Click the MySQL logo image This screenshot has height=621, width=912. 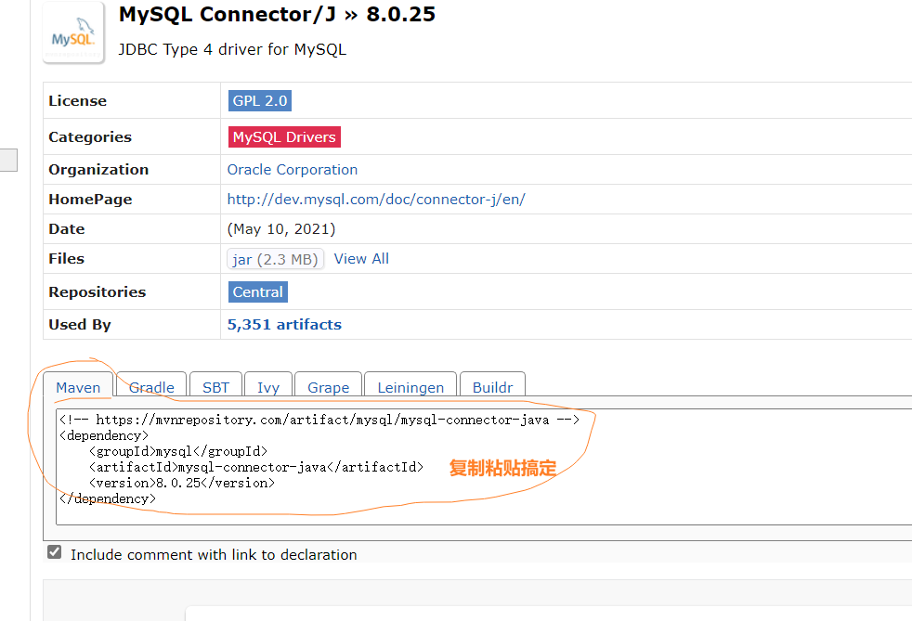pos(73,32)
